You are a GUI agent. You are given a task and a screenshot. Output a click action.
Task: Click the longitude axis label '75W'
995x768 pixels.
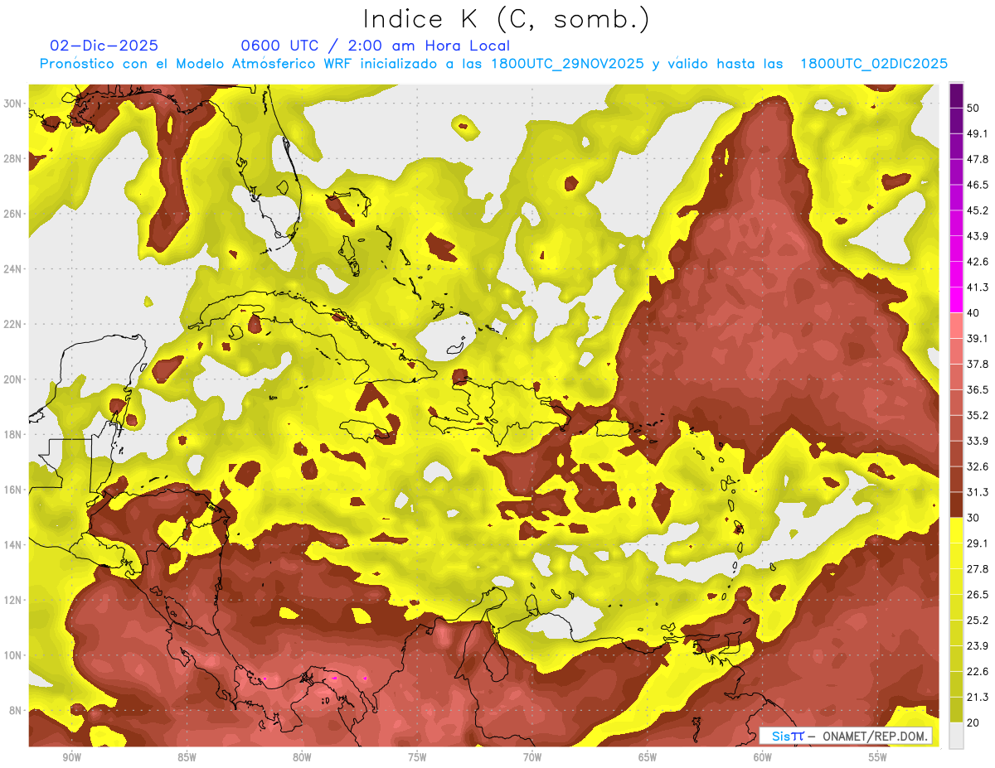click(x=417, y=757)
